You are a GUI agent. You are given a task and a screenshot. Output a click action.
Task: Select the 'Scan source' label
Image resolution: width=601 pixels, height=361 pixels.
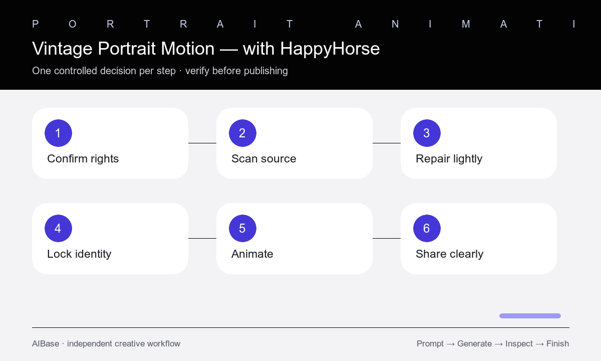(x=264, y=159)
